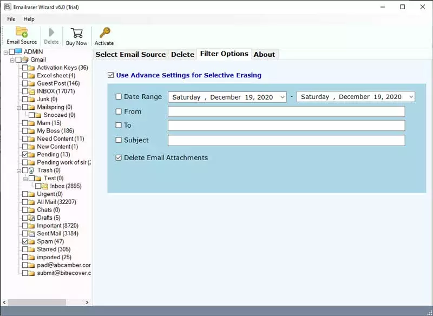
Task: Switch to Select Email Source tab
Action: [x=130, y=54]
